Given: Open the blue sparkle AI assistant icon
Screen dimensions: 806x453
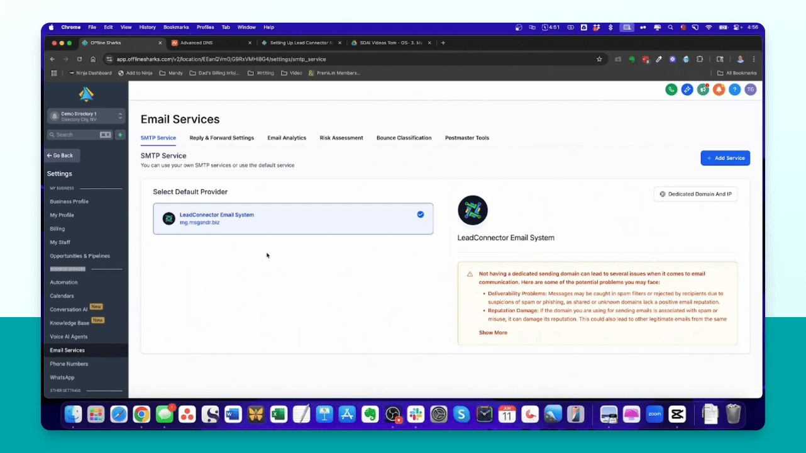Looking at the screenshot, I should [x=687, y=89].
